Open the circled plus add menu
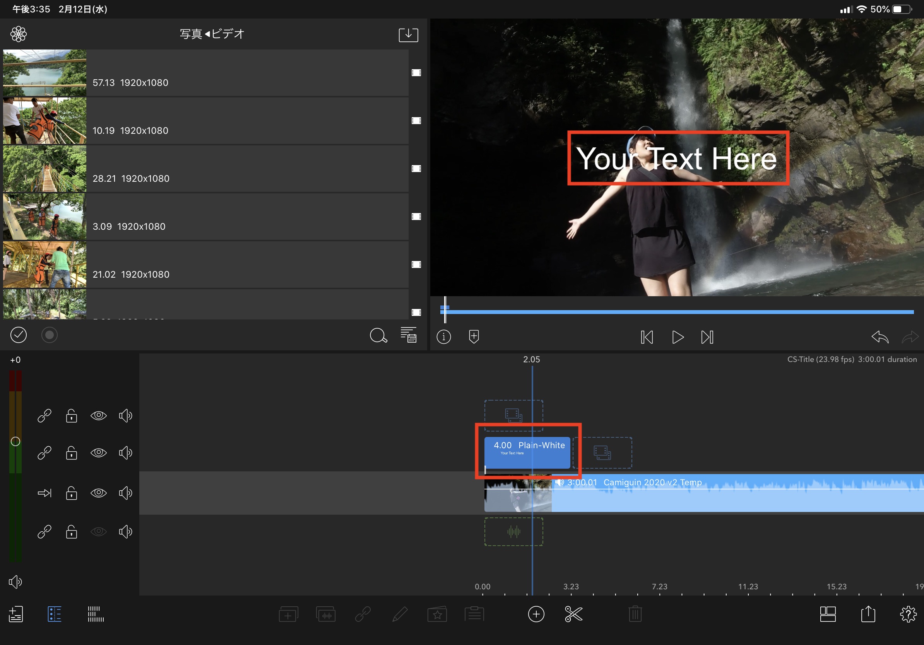The height and width of the screenshot is (645, 924). pyautogui.click(x=536, y=614)
